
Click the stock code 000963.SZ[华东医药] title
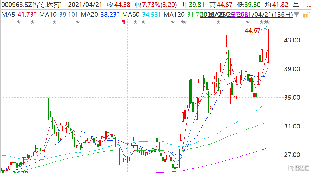coord(31,5)
